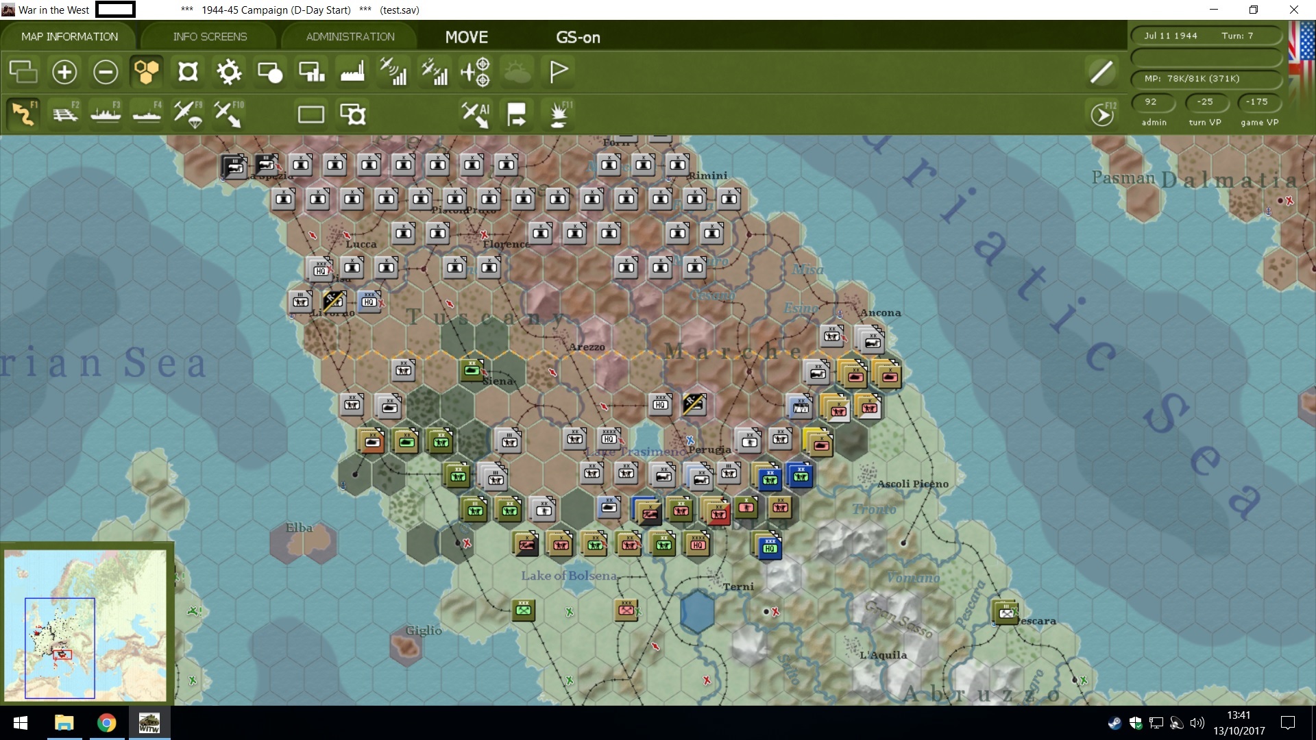Click the admin points value 92
The image size is (1316, 740).
pyautogui.click(x=1152, y=102)
